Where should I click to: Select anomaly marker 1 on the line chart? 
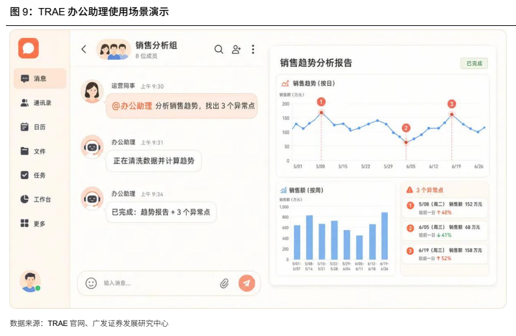[321, 102]
